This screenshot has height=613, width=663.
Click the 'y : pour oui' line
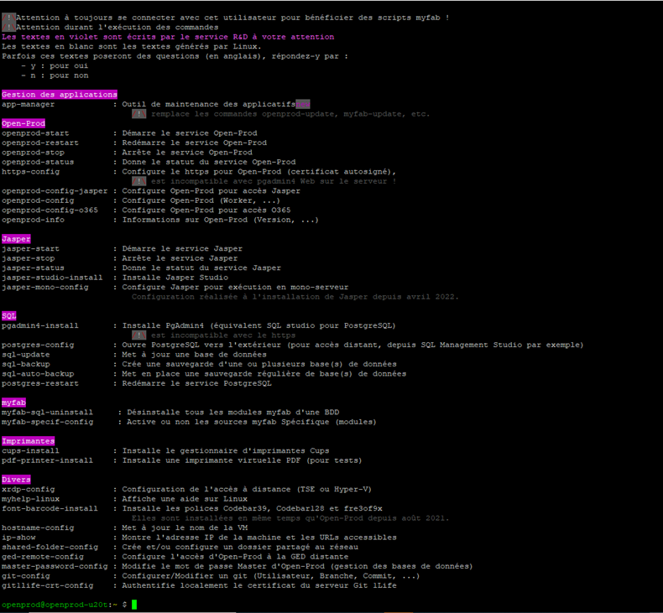point(55,66)
